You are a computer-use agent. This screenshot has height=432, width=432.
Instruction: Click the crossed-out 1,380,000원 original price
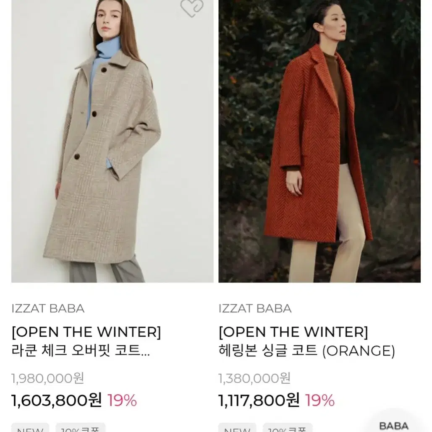point(254,378)
